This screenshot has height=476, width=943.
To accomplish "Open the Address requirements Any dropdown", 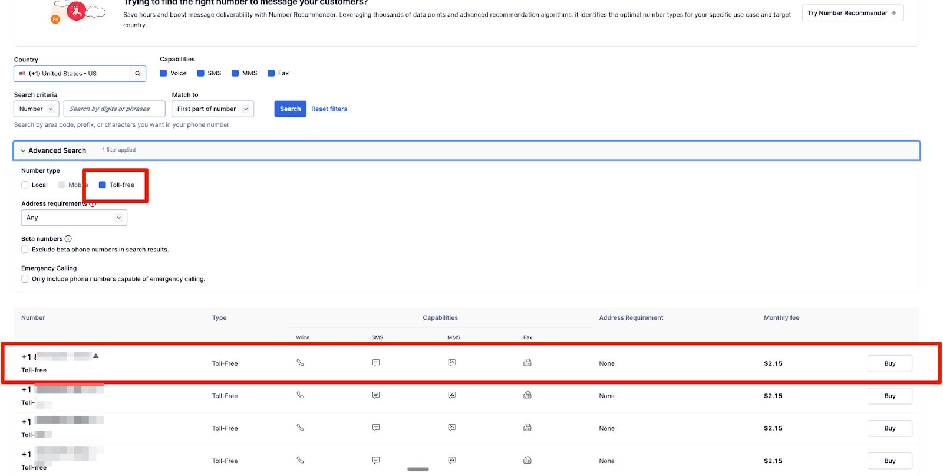I will coord(74,218).
